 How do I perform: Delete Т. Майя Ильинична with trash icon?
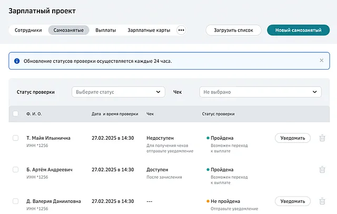(x=322, y=138)
